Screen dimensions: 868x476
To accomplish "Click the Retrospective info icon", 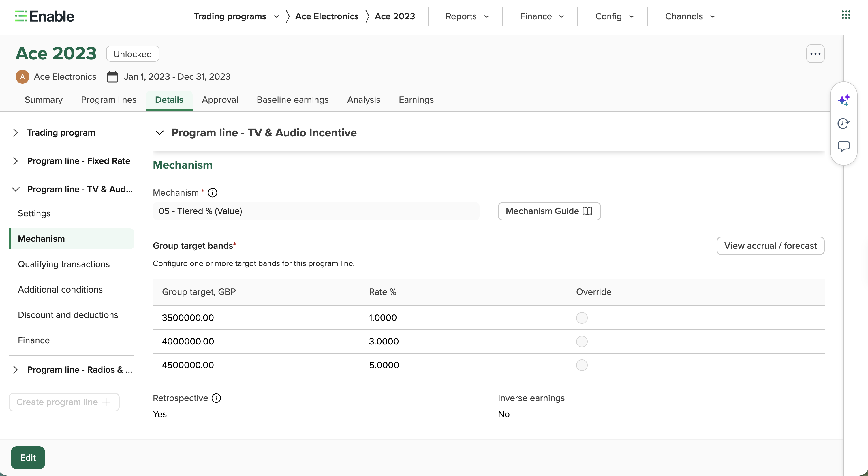I will [216, 398].
